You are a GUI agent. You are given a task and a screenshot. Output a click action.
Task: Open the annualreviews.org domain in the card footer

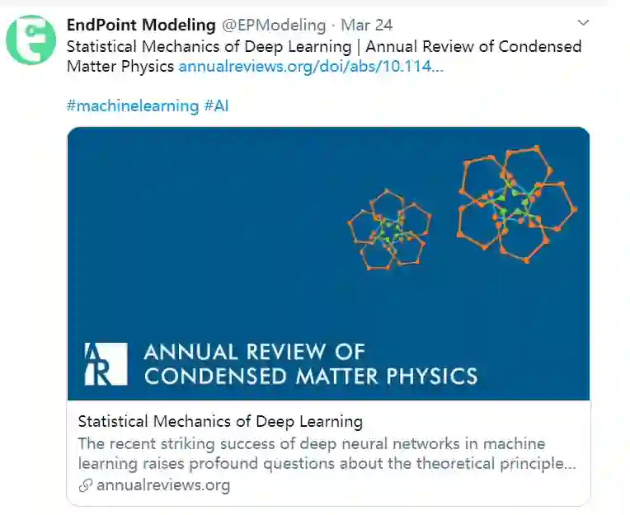tap(163, 485)
